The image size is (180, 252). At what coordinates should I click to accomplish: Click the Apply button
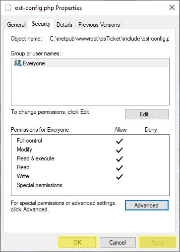[157, 242]
